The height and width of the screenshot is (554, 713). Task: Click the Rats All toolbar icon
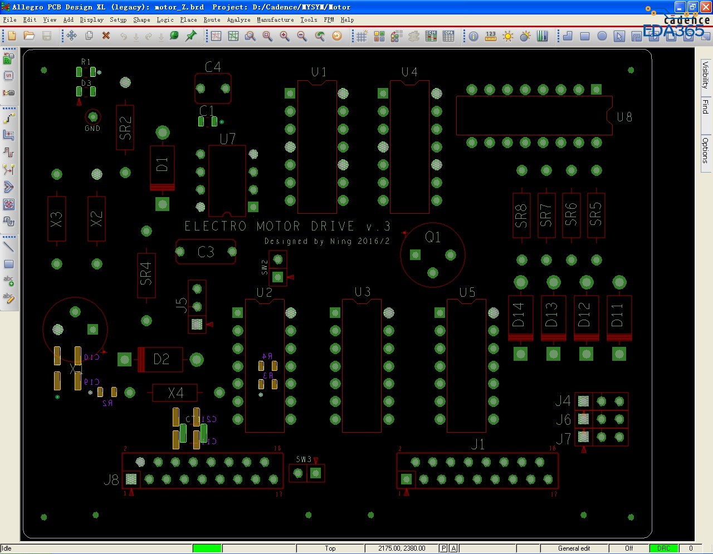[x=233, y=36]
